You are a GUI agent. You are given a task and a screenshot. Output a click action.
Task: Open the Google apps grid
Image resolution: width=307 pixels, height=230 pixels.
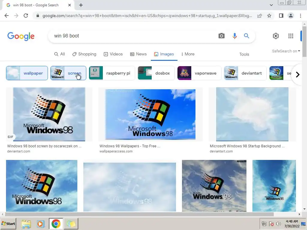coord(291,36)
